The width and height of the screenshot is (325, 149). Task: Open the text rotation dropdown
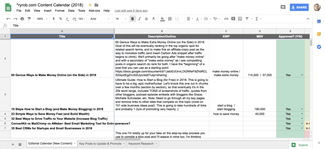point(216,19)
